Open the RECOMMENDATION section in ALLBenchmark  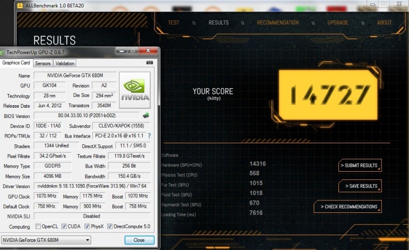coord(278,23)
